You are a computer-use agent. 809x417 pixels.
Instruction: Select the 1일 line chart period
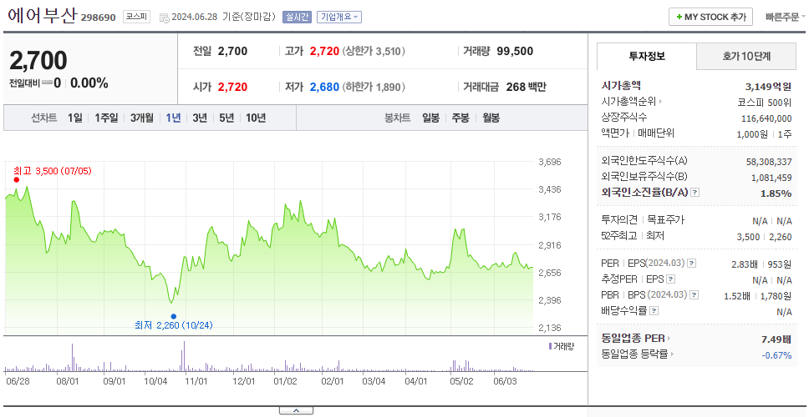[75, 118]
